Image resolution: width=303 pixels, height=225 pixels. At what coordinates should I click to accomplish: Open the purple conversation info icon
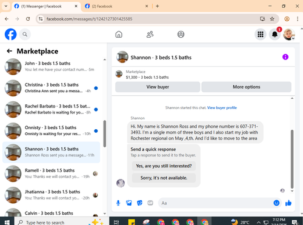285,57
